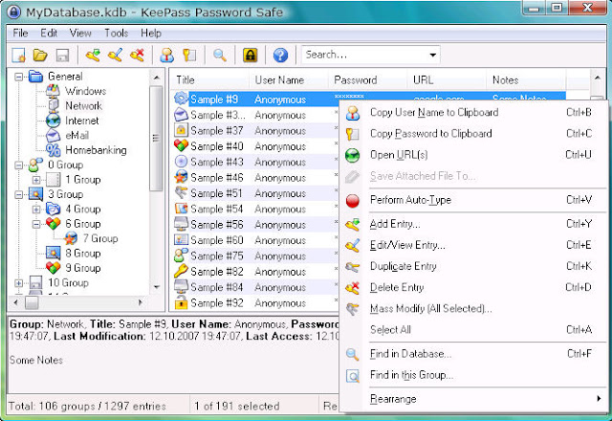Click the blue Help question mark icon
Image resolution: width=612 pixels, height=421 pixels.
280,55
